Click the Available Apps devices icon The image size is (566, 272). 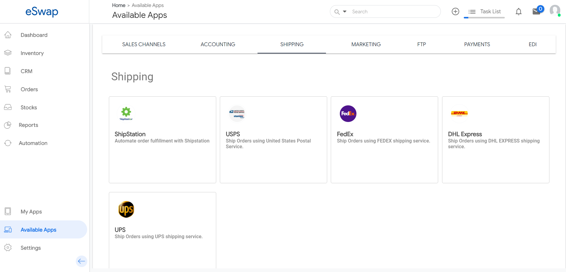pyautogui.click(x=8, y=230)
